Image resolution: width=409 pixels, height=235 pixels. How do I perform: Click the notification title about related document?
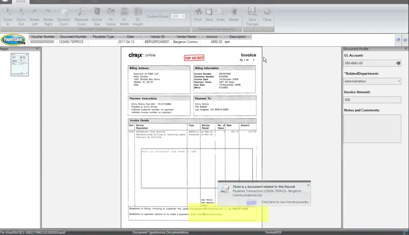[x=264, y=187]
